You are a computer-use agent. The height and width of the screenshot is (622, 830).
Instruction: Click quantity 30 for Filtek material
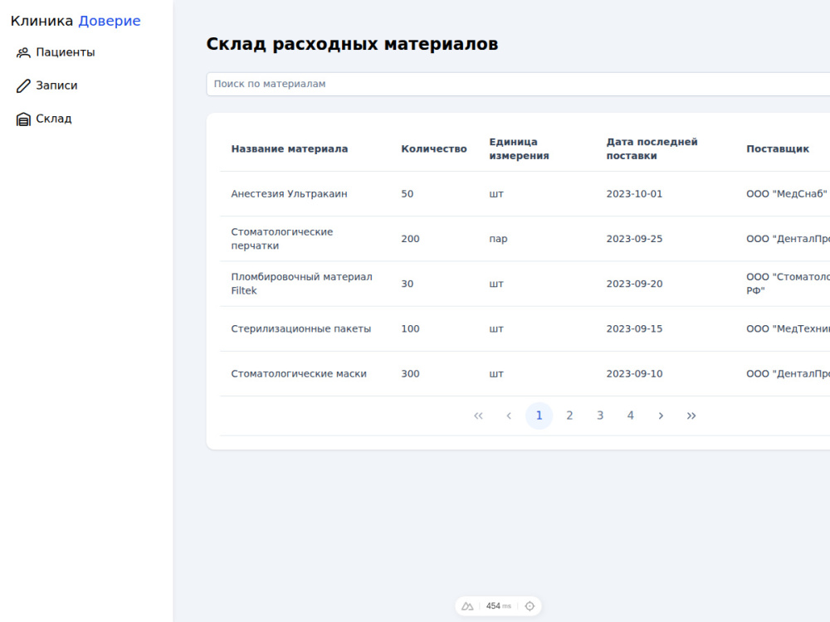[407, 284]
